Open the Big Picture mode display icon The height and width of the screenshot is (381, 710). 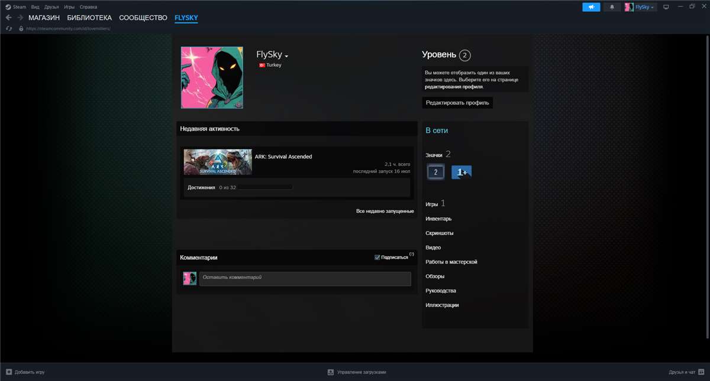click(667, 6)
